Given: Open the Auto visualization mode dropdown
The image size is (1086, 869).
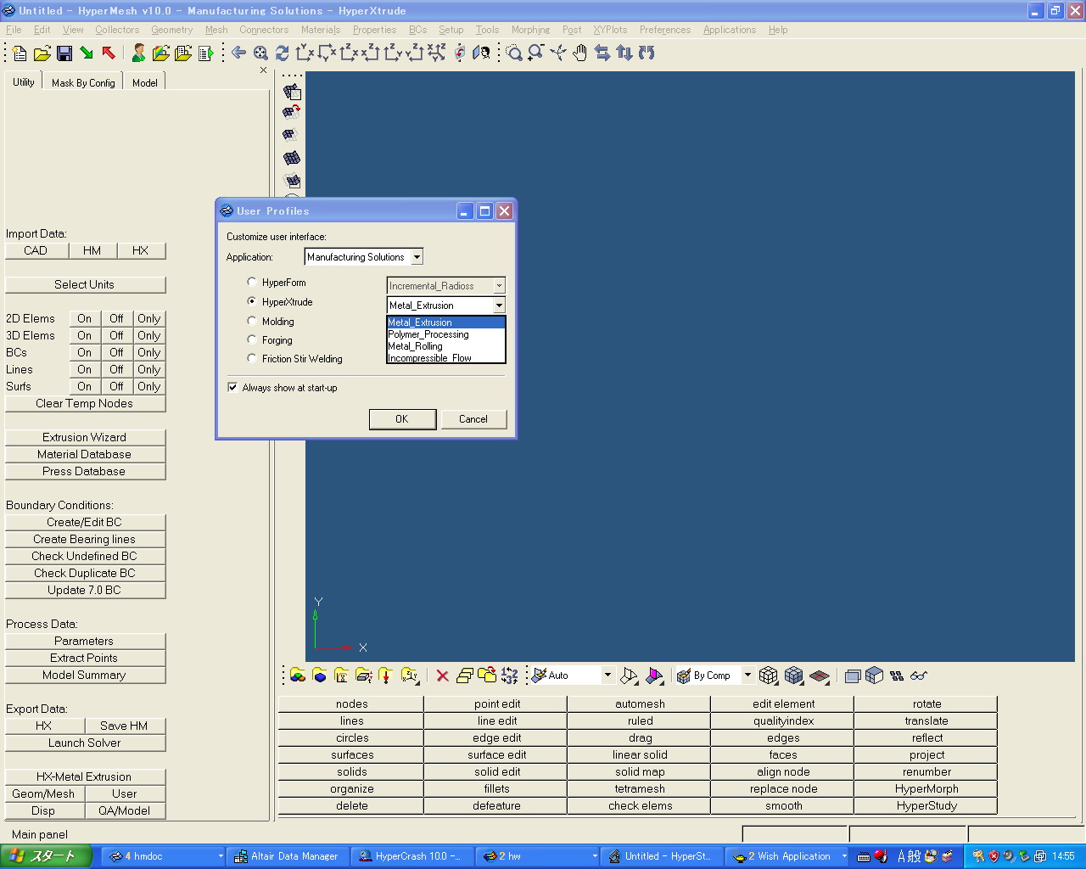Looking at the screenshot, I should 607,676.
